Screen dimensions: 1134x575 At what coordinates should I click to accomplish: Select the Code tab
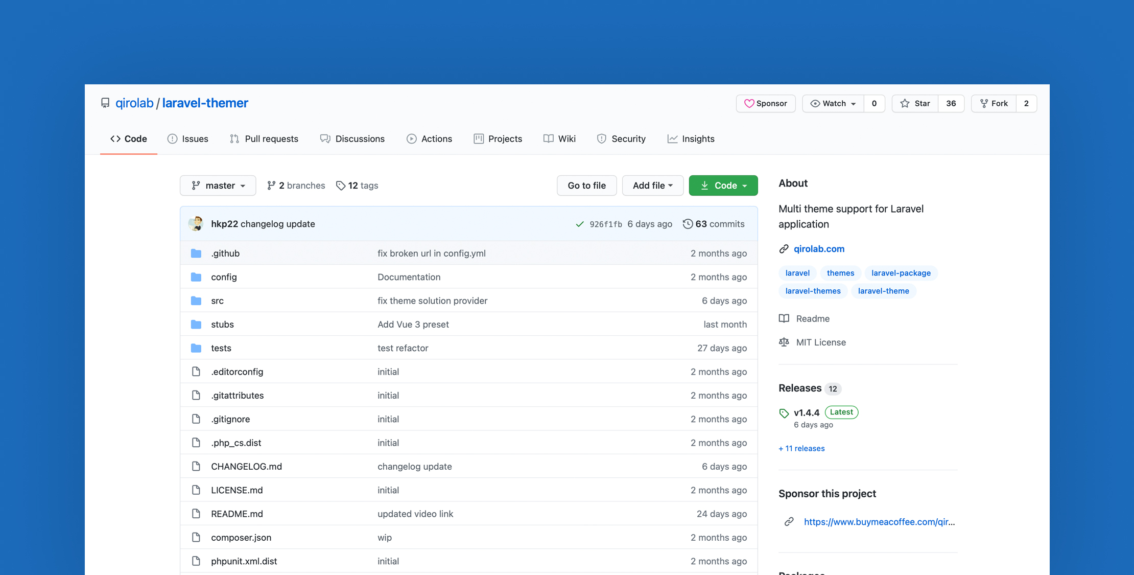click(129, 139)
